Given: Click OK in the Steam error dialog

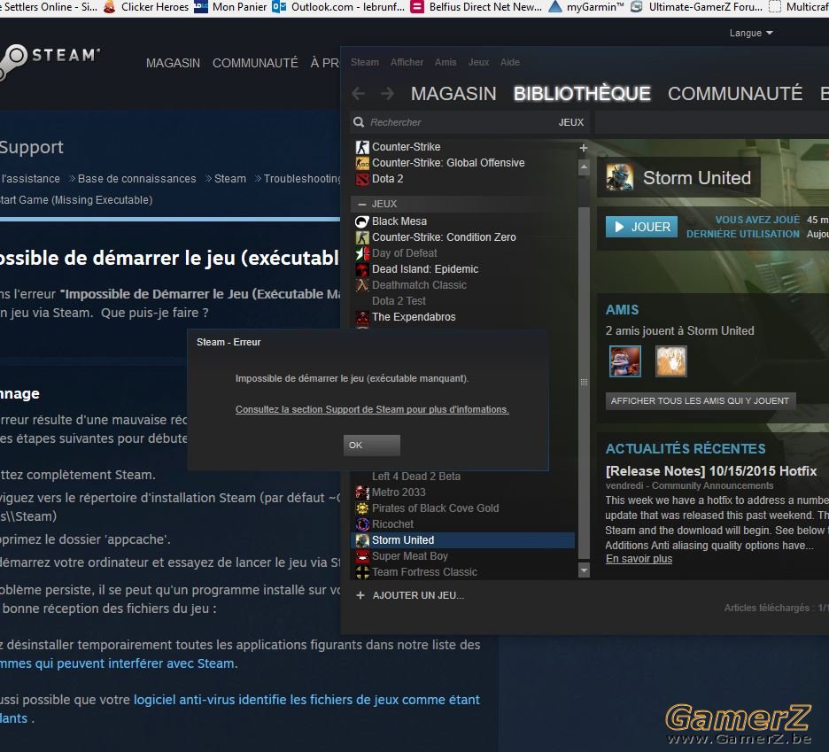Looking at the screenshot, I should pyautogui.click(x=372, y=446).
